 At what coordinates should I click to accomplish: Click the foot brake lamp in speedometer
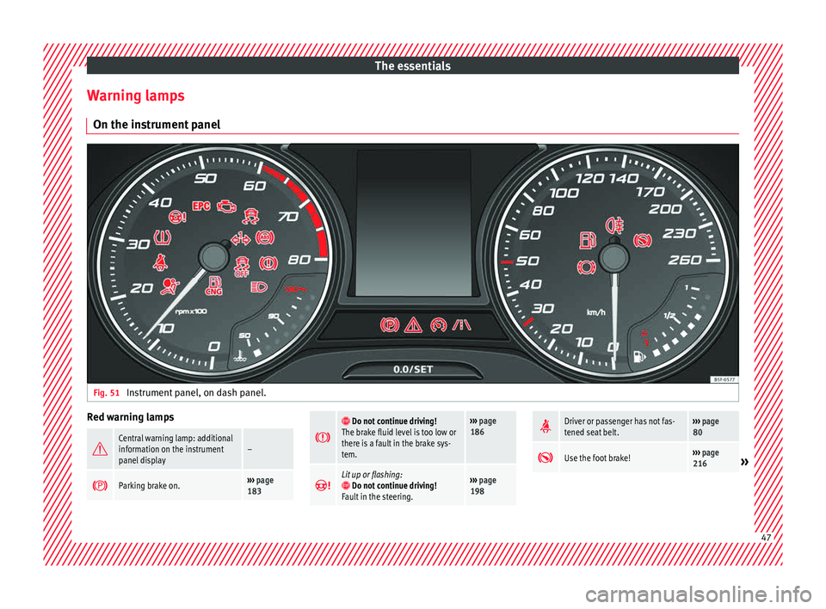(x=642, y=241)
